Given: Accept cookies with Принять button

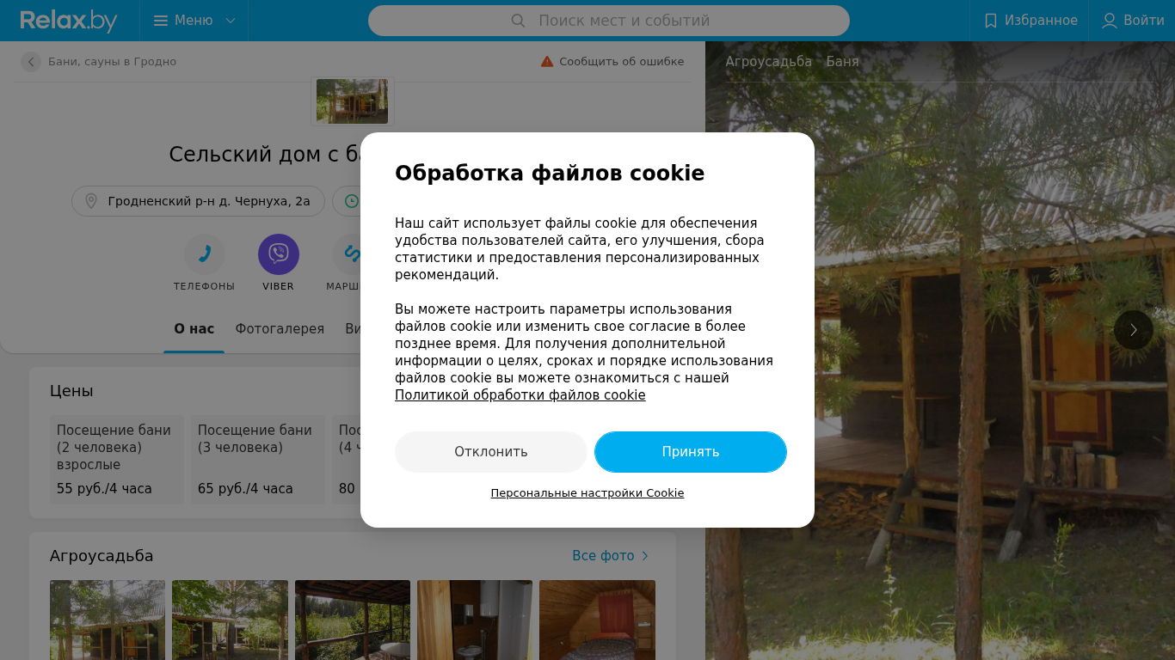Looking at the screenshot, I should (691, 452).
